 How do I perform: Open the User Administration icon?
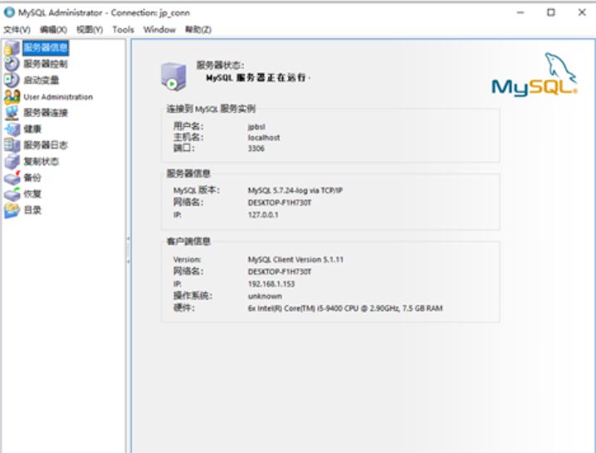pos(12,96)
